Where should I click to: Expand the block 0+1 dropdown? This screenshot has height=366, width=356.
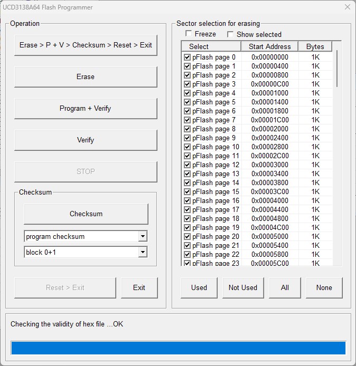[143, 252]
